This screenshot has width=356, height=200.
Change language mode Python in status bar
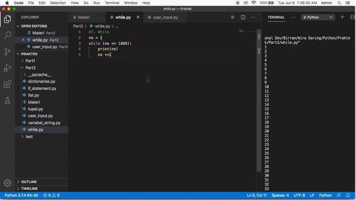(325, 195)
